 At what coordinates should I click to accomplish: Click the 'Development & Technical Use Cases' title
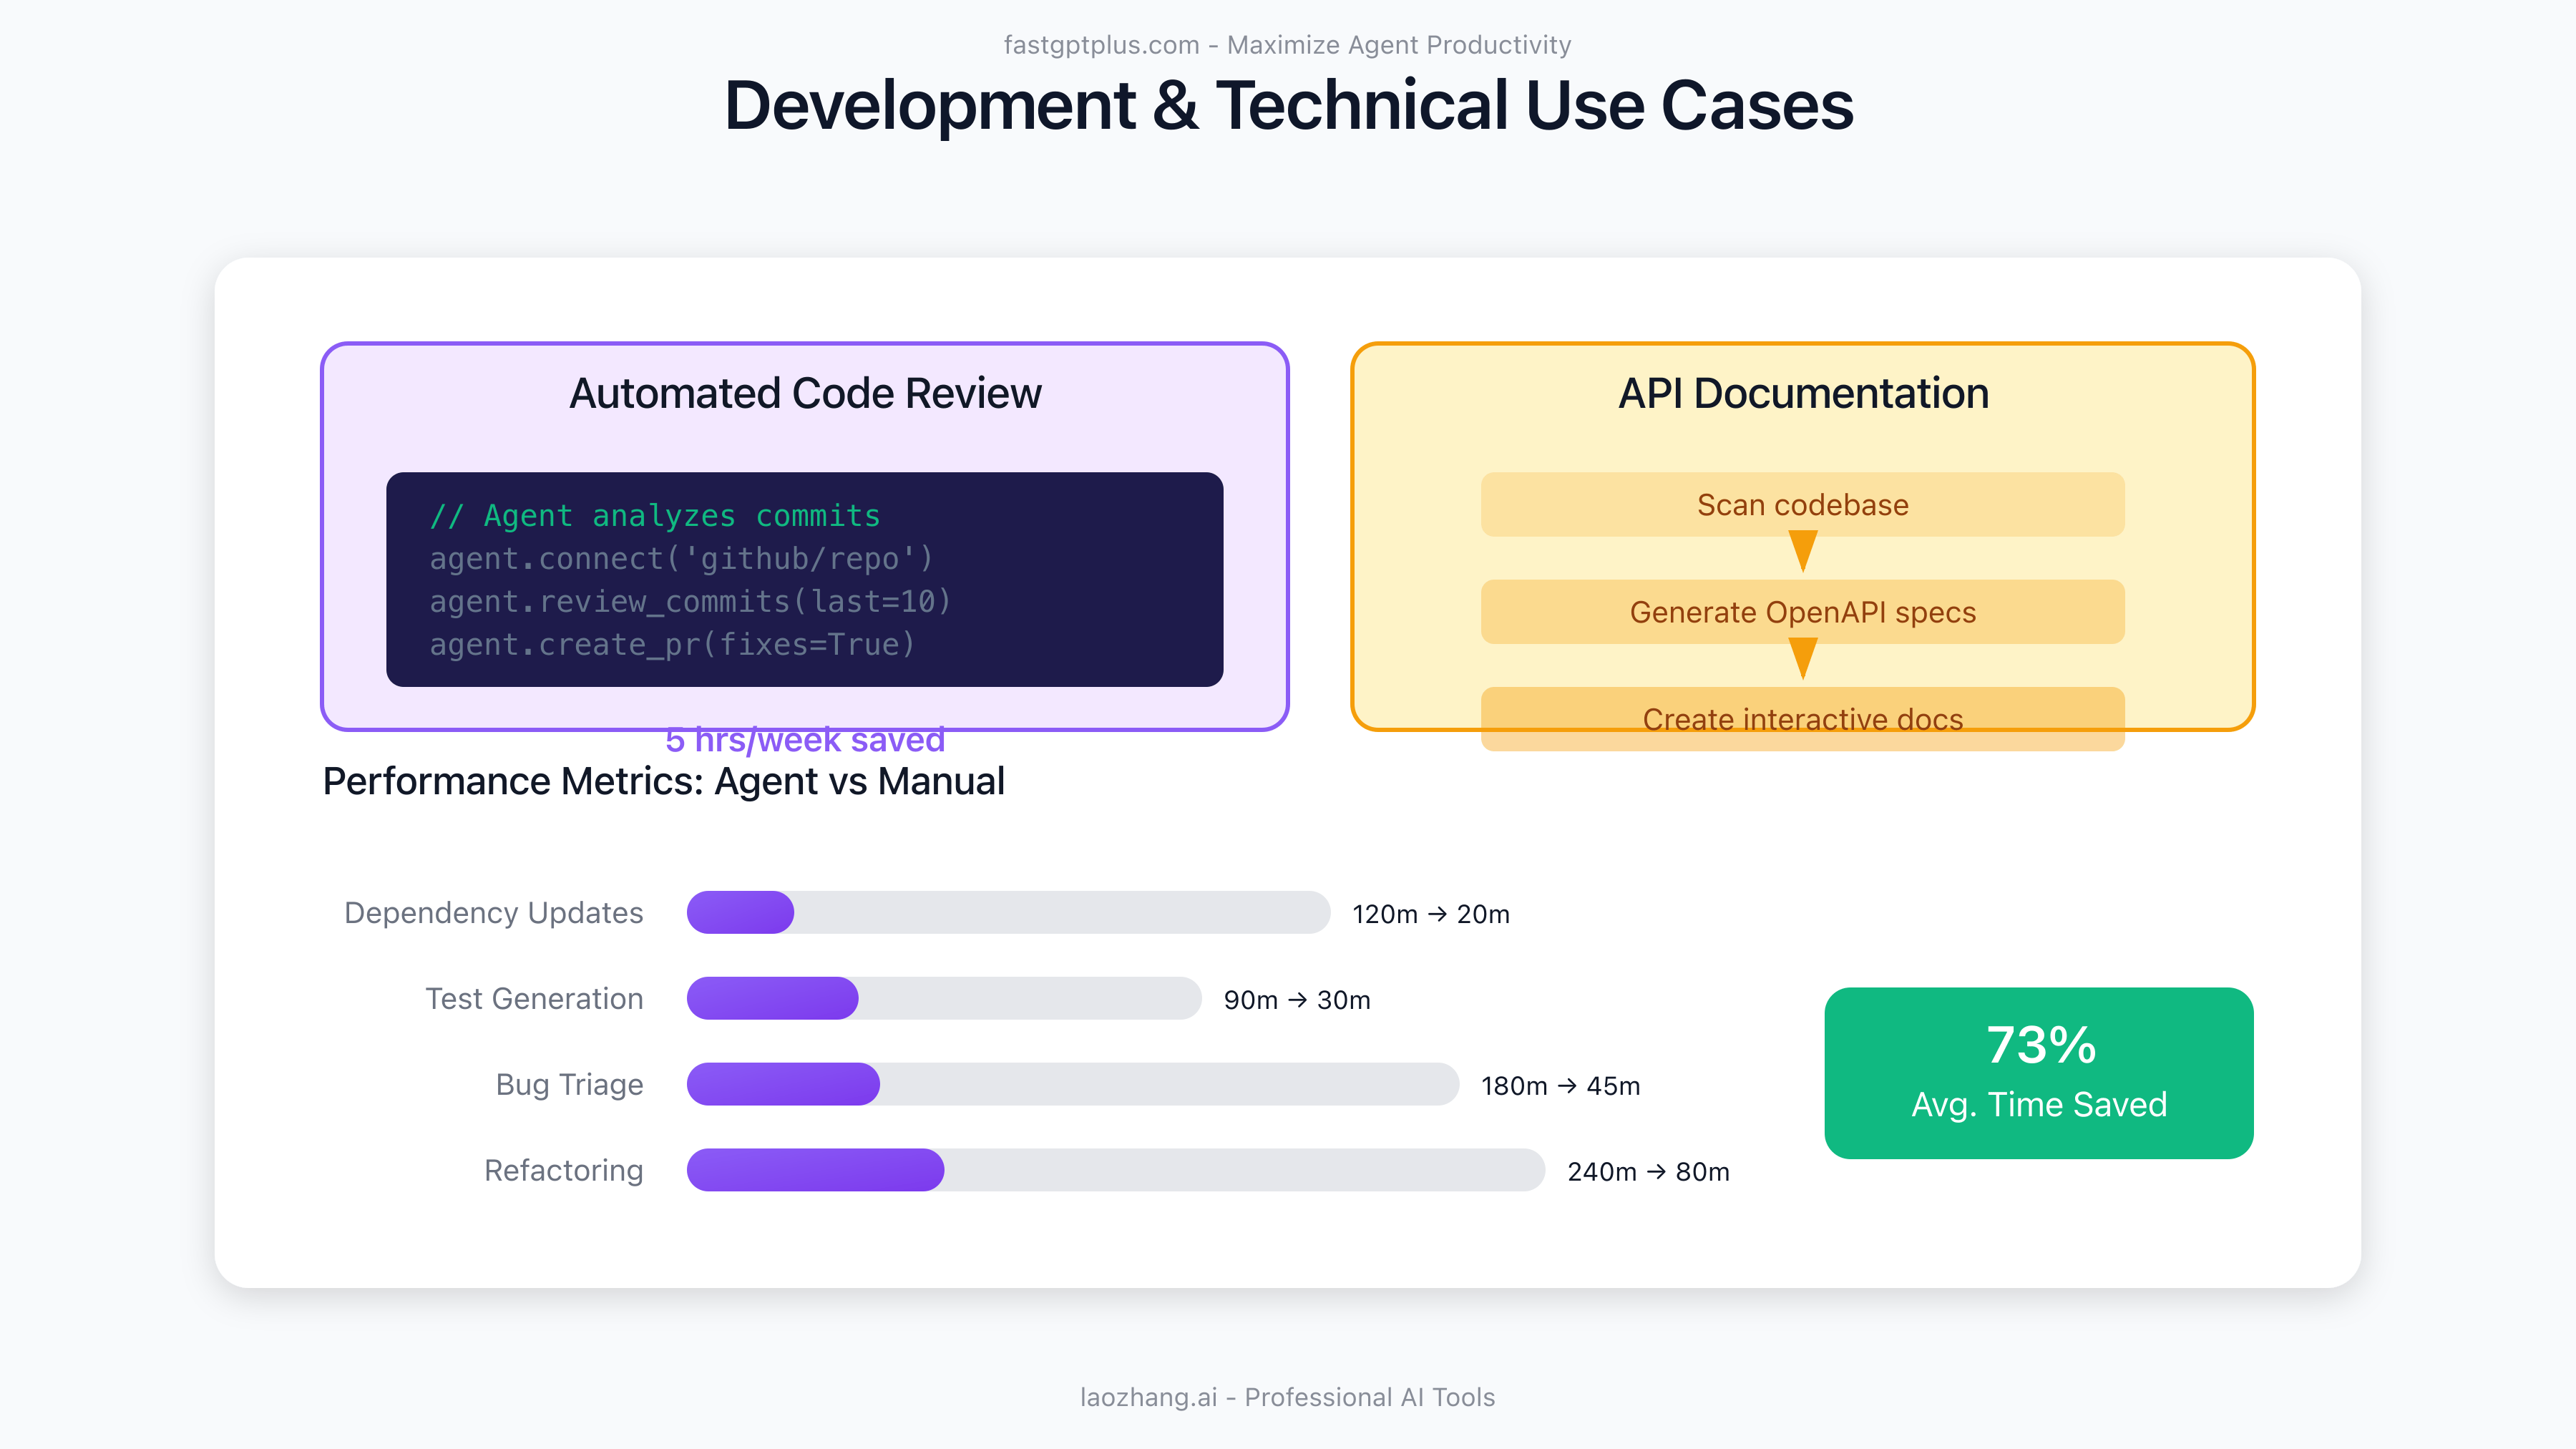point(1288,106)
